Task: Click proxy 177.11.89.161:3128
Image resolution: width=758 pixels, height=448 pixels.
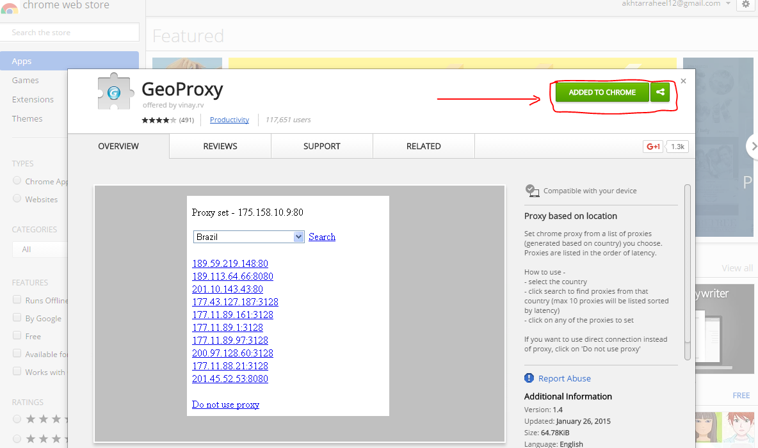Action: (x=232, y=315)
